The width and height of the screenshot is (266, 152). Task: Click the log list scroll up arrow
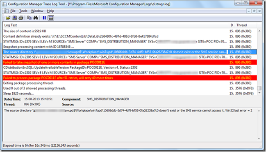pyautogui.click(x=259, y=31)
